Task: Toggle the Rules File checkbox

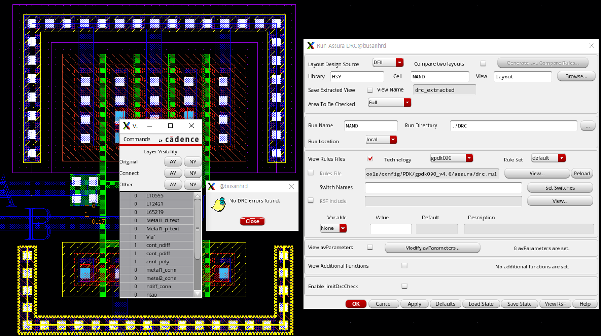Action: pos(311,173)
